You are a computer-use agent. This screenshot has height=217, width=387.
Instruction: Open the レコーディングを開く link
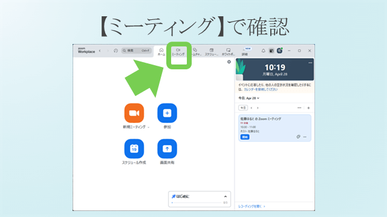[x=252, y=206]
